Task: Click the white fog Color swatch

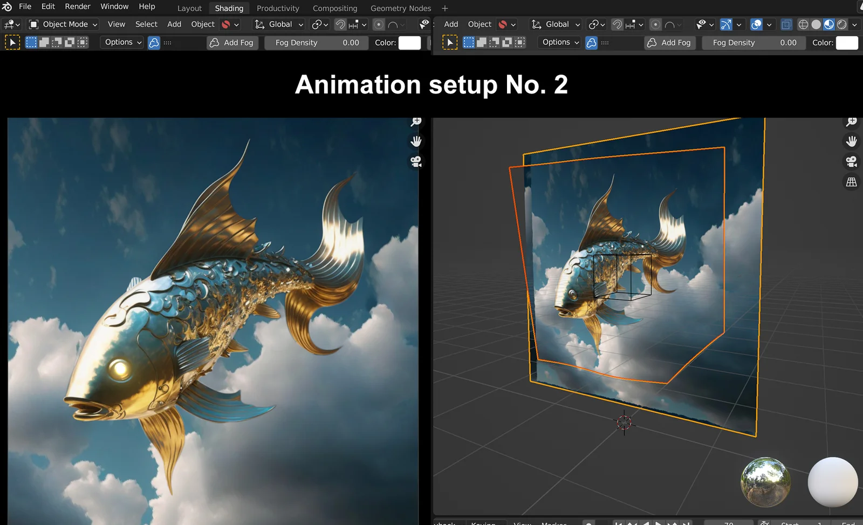Action: 409,43
